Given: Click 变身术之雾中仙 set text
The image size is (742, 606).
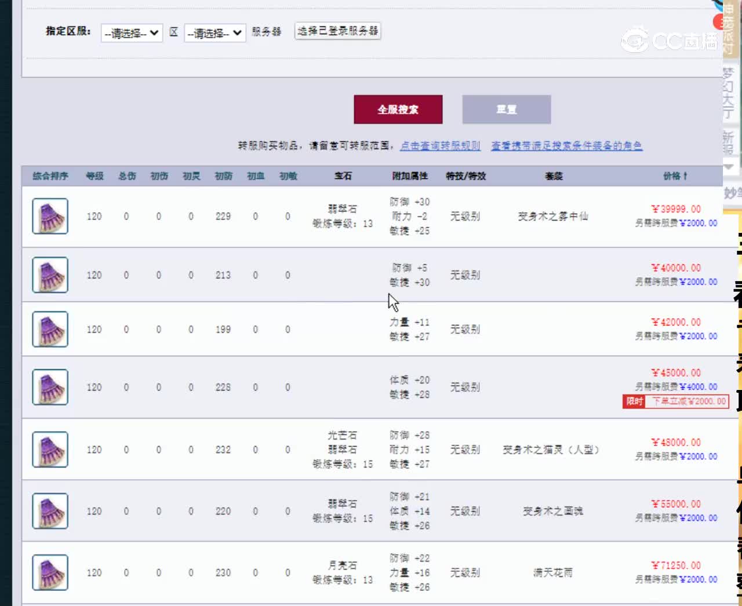Looking at the screenshot, I should [x=553, y=216].
